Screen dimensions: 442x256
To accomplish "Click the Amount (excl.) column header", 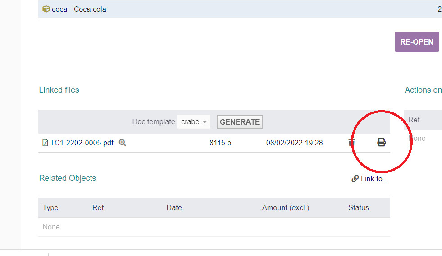I will click(286, 207).
